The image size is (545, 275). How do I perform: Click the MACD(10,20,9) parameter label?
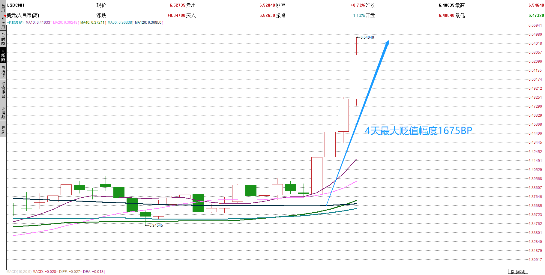[19, 272]
